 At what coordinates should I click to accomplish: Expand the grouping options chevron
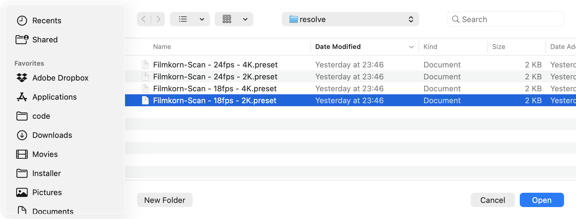tap(245, 19)
